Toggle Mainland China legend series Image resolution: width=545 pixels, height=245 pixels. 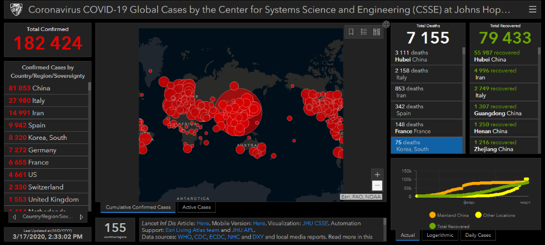click(449, 215)
